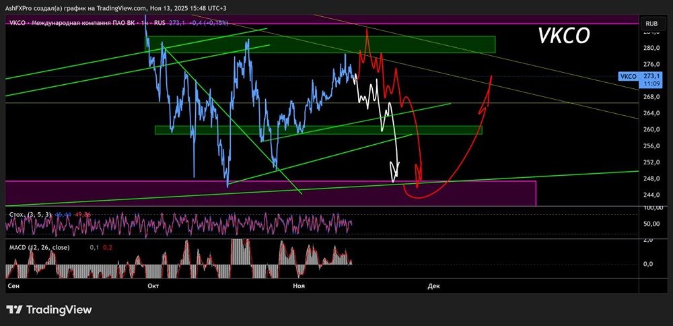Viewport: 673px width, 326px height.
Task: Click the price change +0,4 (+0,15%) in legend
Action: (x=209, y=23)
